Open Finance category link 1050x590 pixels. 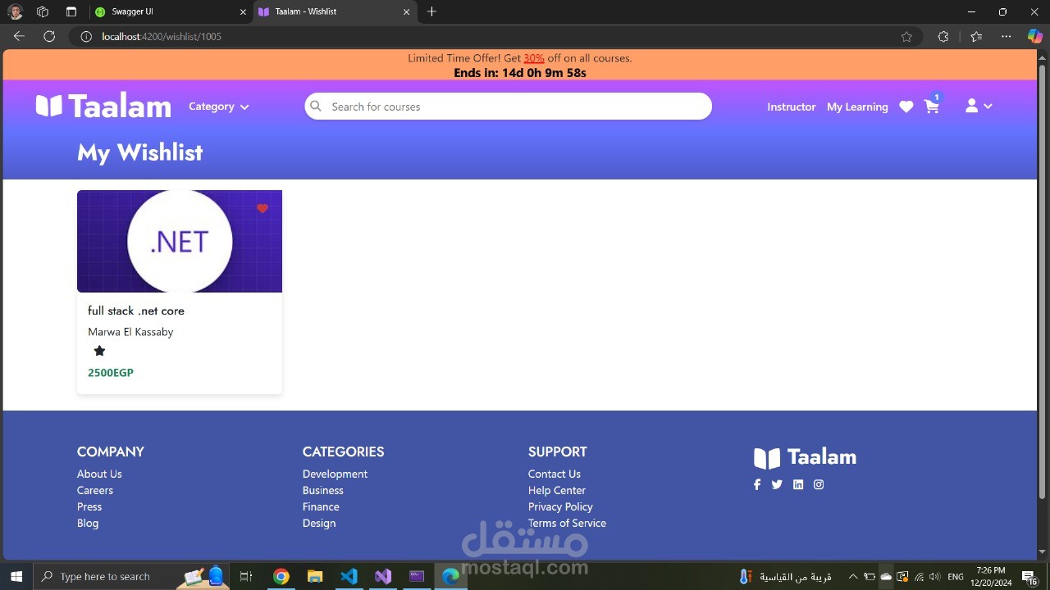pos(321,506)
